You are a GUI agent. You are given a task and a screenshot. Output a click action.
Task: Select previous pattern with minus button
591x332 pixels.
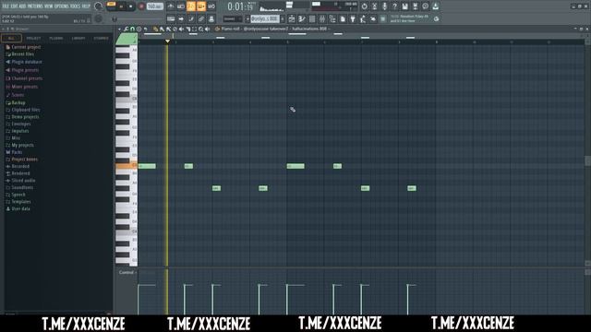pos(247,18)
